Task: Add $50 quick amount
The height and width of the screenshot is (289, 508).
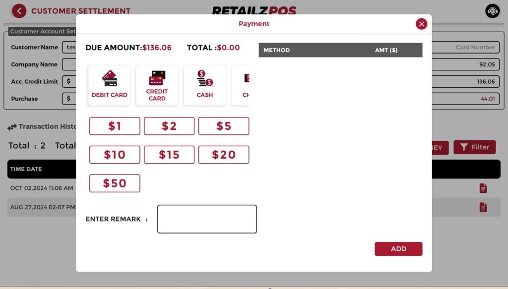Action: pyautogui.click(x=115, y=183)
